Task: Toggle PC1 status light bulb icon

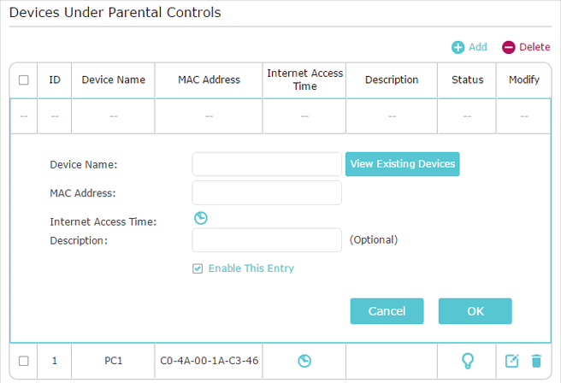Action: tap(468, 361)
